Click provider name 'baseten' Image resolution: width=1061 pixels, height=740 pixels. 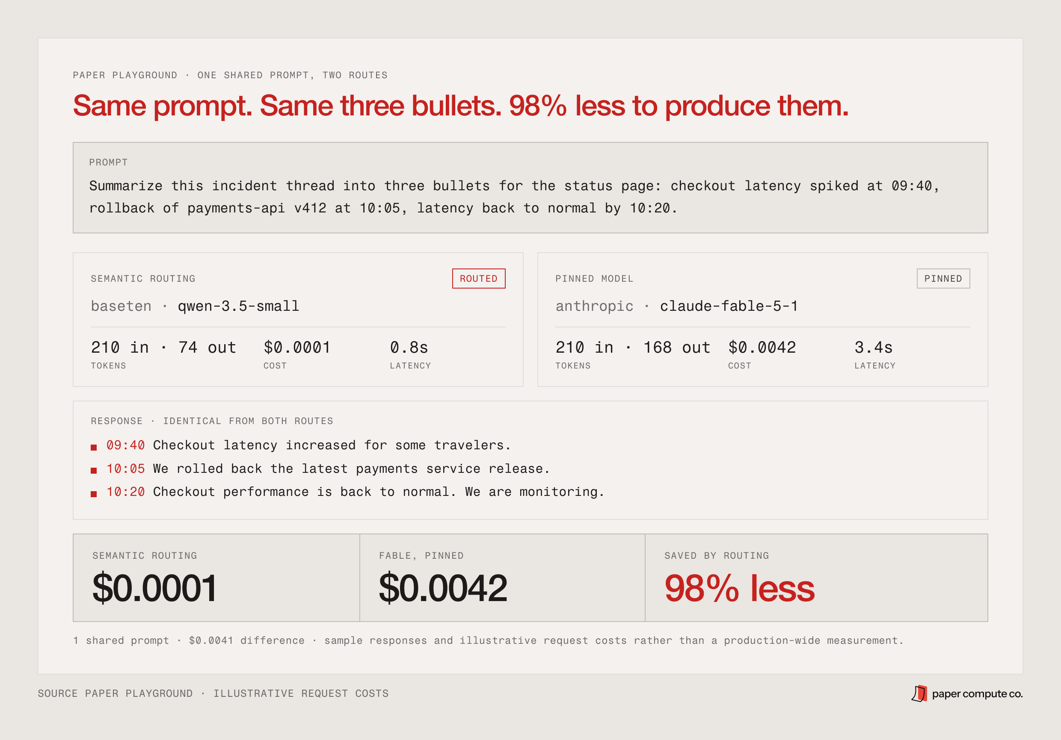coord(121,306)
